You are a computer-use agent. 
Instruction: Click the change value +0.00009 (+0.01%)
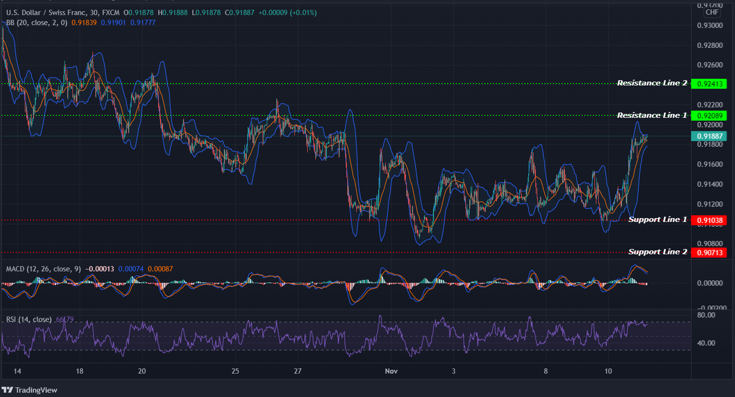(287, 13)
